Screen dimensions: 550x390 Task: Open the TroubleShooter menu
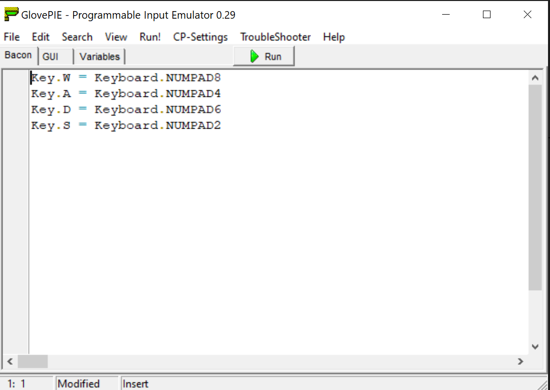click(x=275, y=37)
